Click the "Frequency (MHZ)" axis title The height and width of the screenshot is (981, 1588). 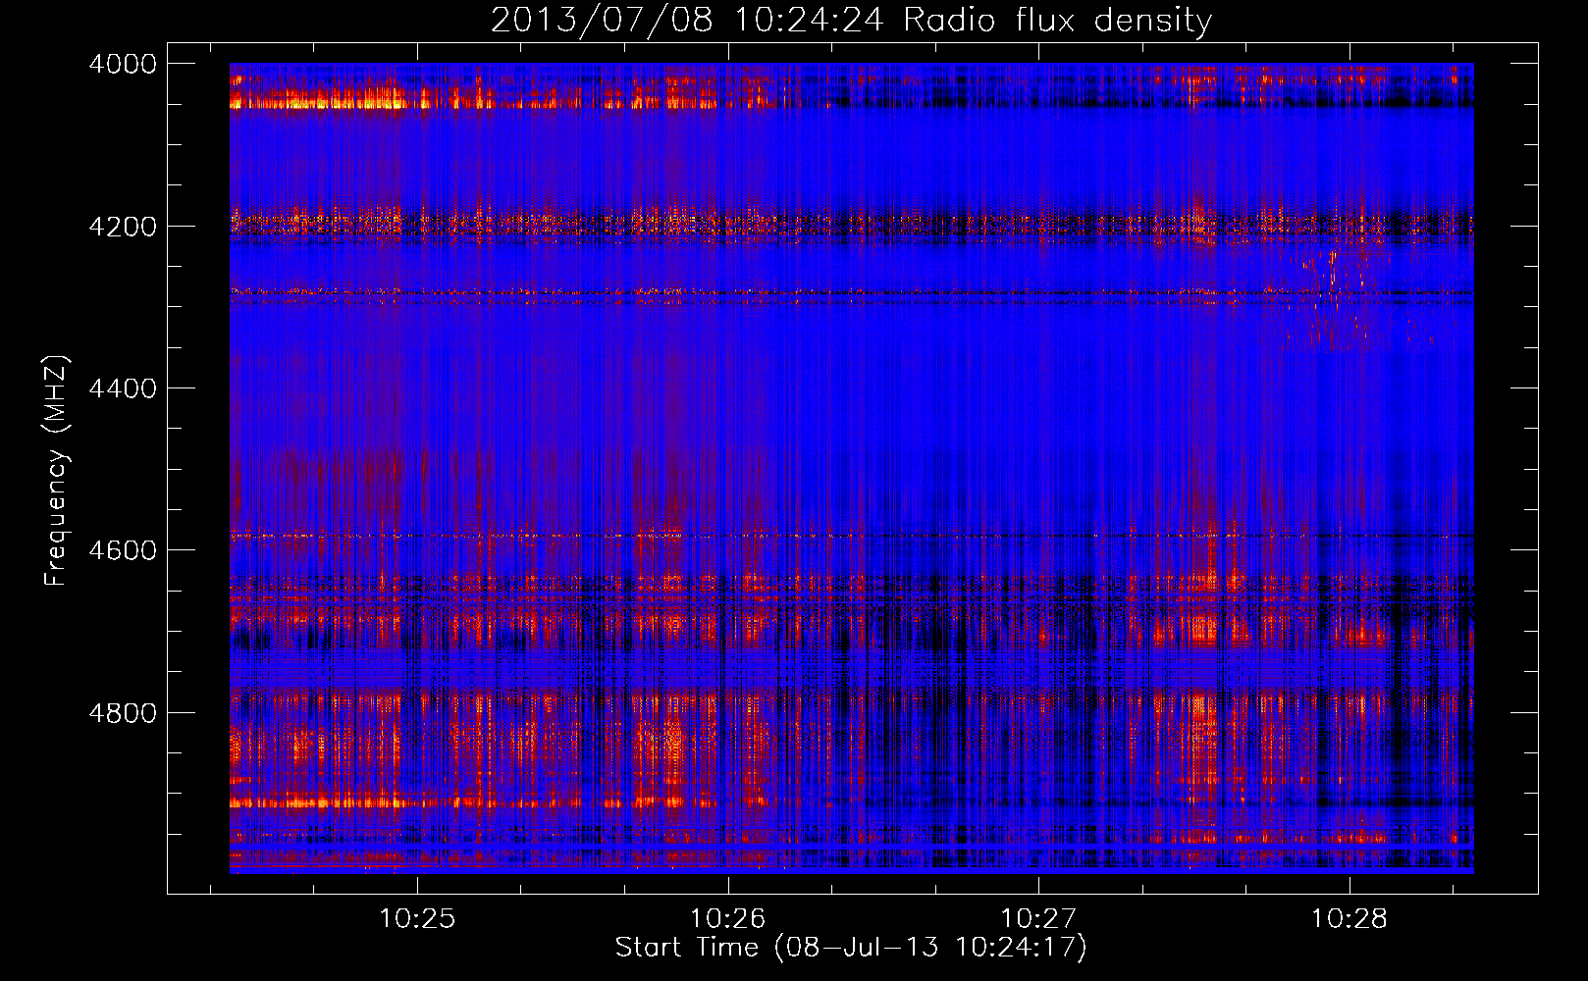(57, 471)
